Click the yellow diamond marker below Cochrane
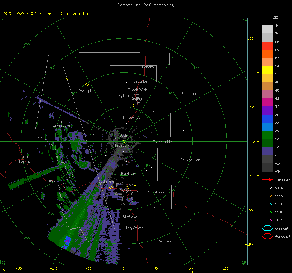Image resolution: width=292 pixels, height=273 pixels. click(111, 188)
